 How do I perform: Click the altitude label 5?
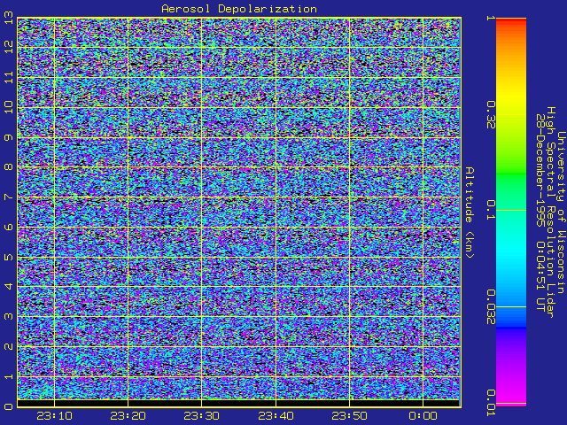point(9,257)
